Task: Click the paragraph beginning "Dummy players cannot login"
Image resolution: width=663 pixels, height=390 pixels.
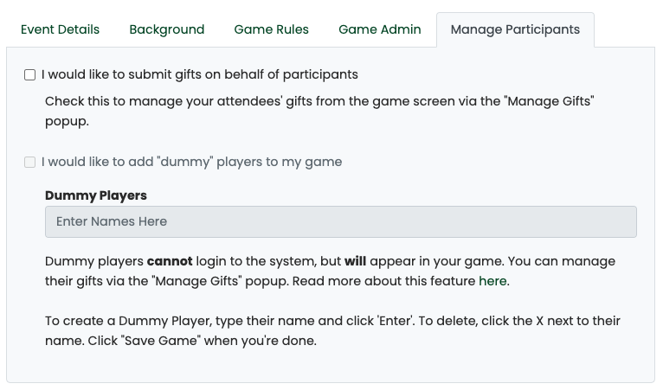Action: (331, 272)
